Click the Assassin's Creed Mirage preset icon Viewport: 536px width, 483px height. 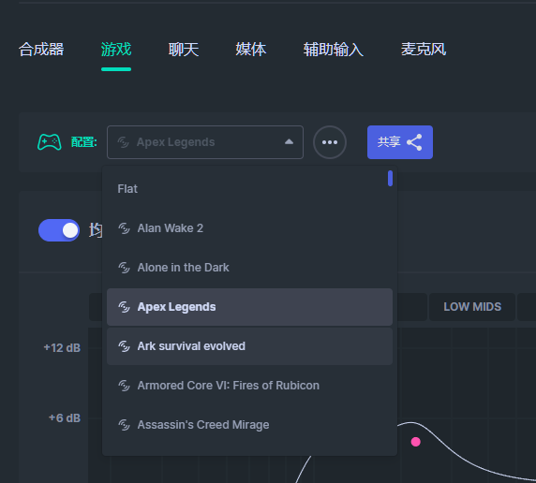coord(124,425)
